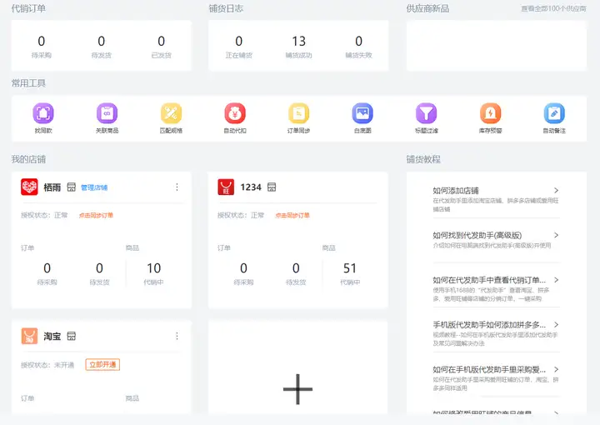This screenshot has width=600, height=425.
Task: Click the storefront icon beside 栖雨
Action: click(x=71, y=187)
